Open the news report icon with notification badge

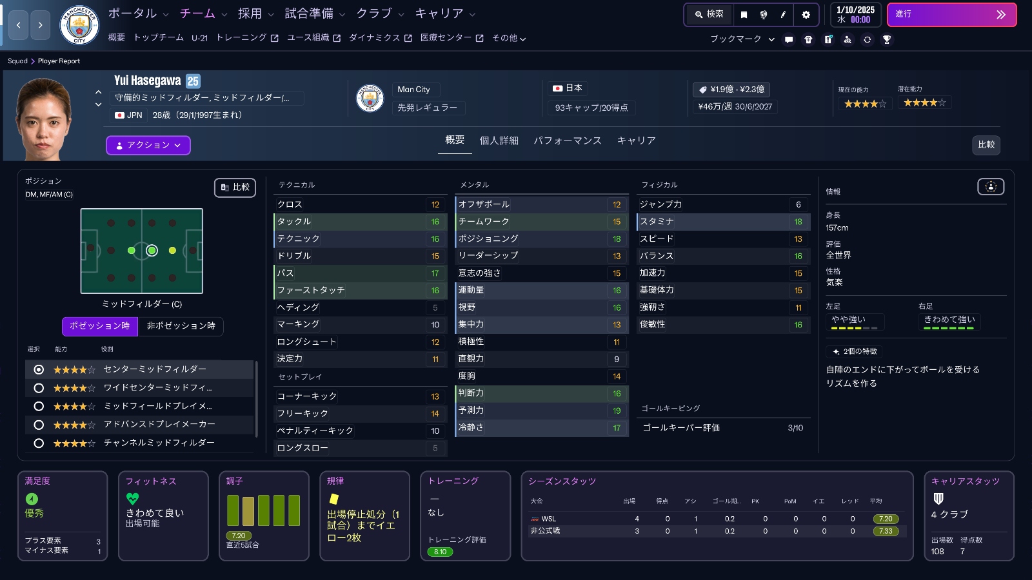(829, 39)
